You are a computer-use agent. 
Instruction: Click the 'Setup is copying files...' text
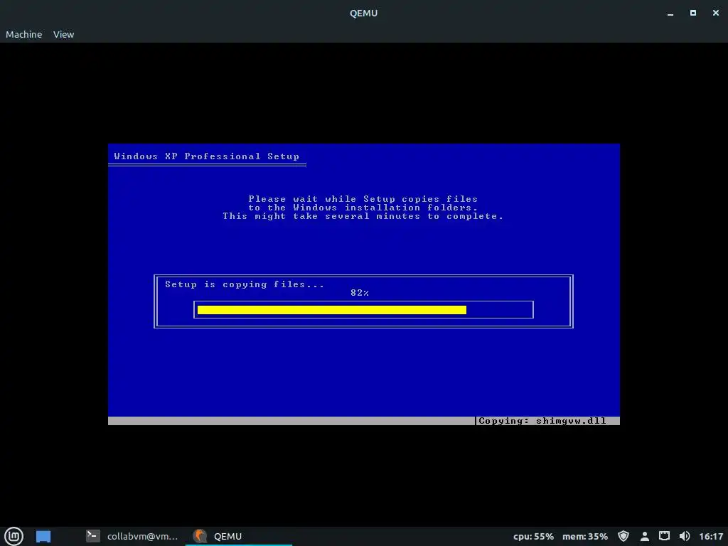pyautogui.click(x=245, y=284)
